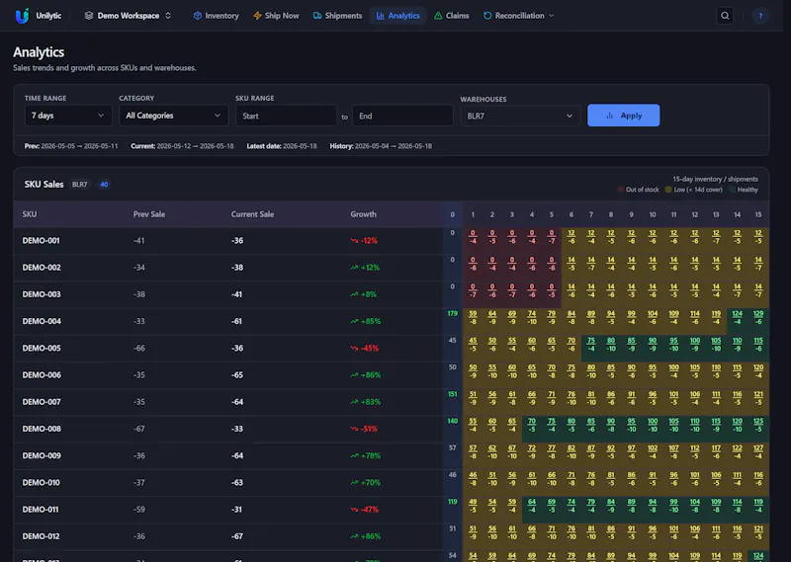Open the Time Range 7 days dropdown

(68, 116)
